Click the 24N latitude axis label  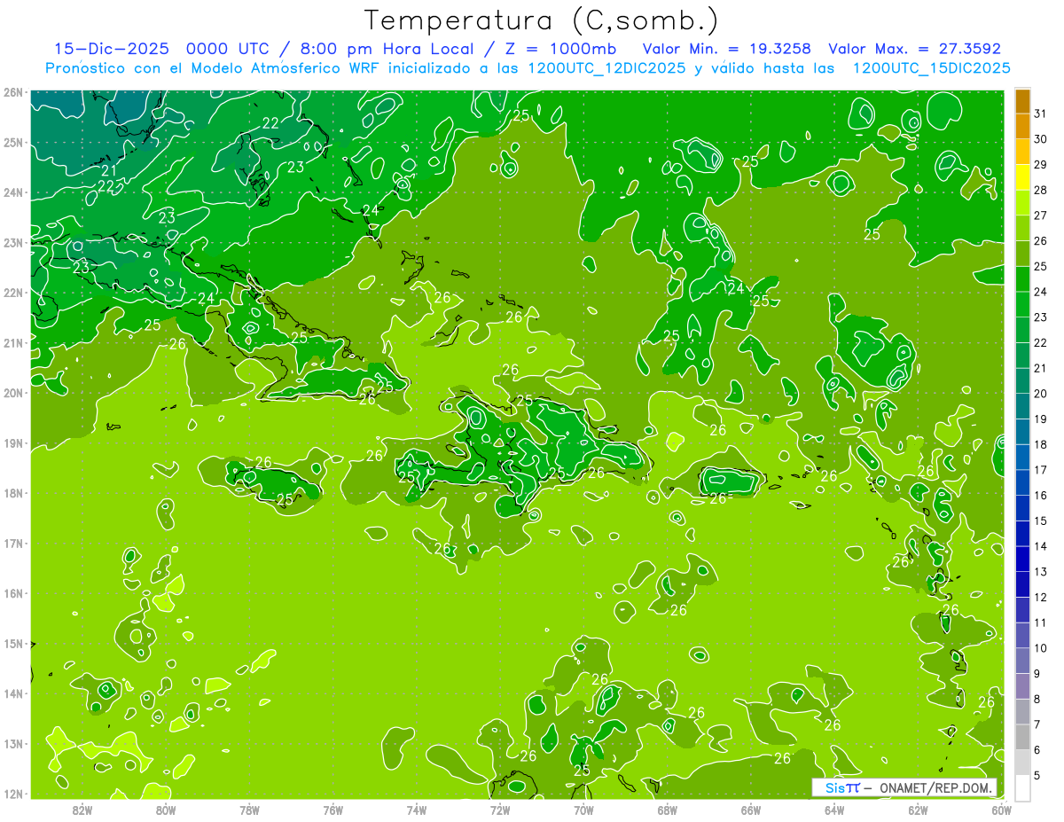pos(12,192)
